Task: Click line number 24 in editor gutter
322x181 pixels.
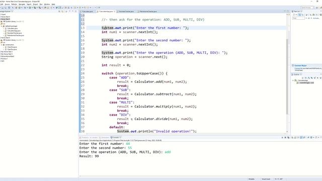Action: click(83, 73)
